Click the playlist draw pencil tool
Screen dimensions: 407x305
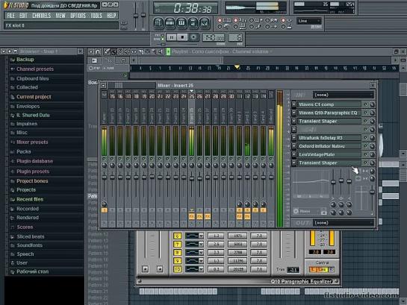(x=107, y=51)
